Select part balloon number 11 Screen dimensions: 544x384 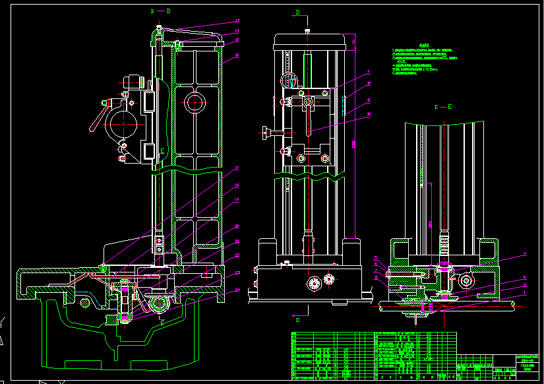369,100
